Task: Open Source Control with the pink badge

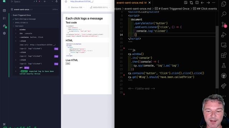Action: point(224,25)
